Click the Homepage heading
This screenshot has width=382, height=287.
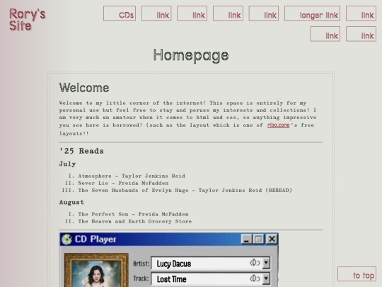(x=191, y=55)
